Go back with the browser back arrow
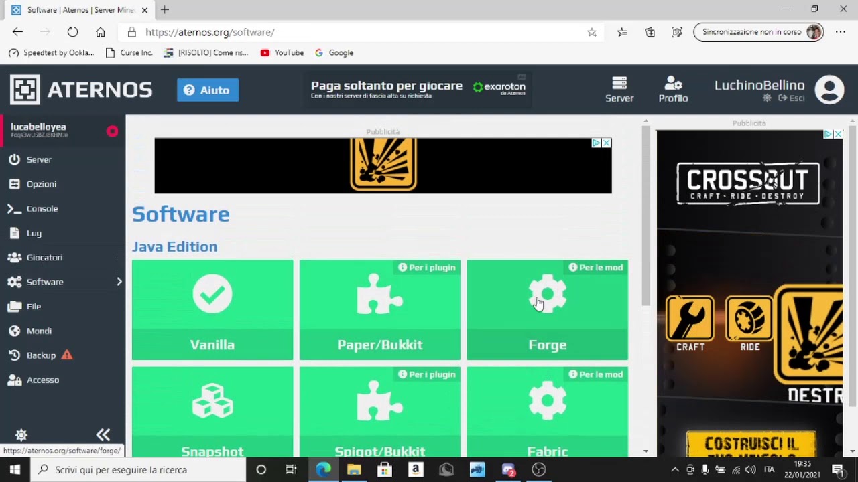The image size is (858, 482). click(x=17, y=32)
